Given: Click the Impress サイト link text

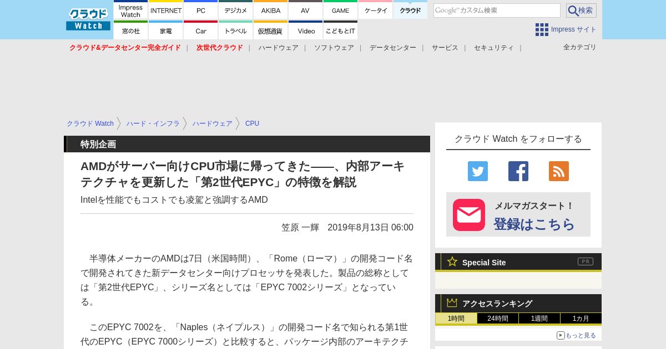Looking at the screenshot, I should 574,29.
